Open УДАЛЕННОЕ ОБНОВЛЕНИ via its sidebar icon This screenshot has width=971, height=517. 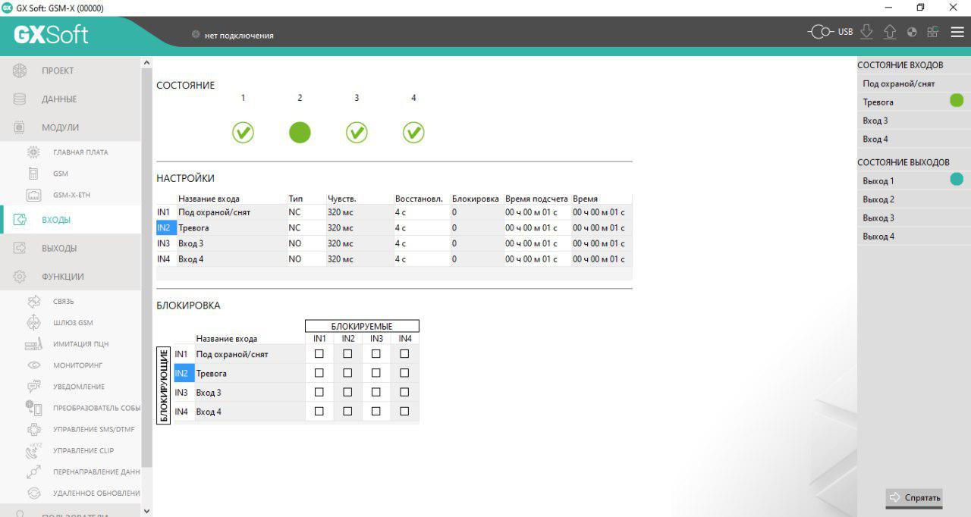click(x=33, y=493)
